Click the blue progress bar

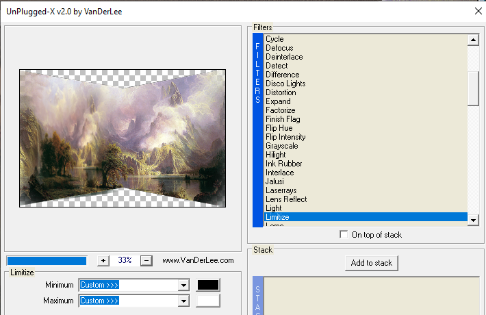47,261
